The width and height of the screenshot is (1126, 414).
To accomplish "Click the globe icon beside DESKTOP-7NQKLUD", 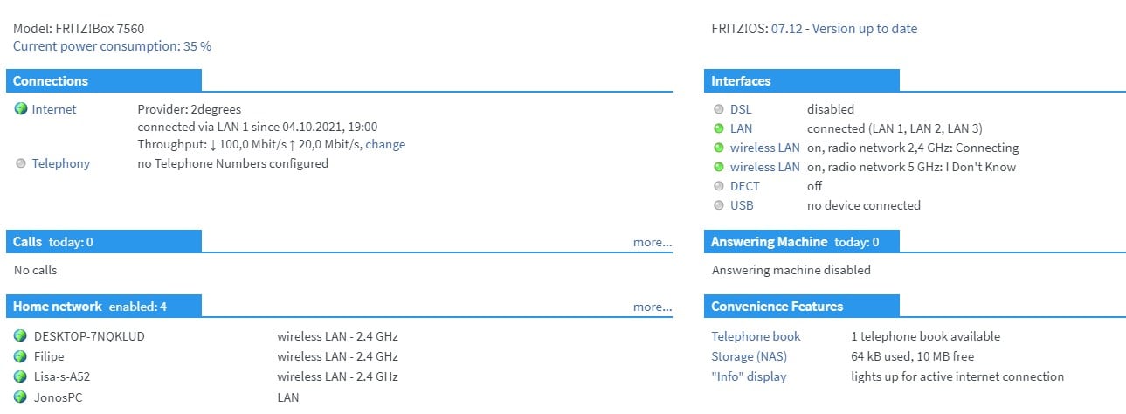I will click(21, 336).
